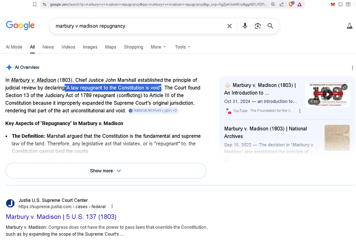The width and height of the screenshot is (356, 242).
Task: Open the Tools dropdown
Action: click(x=182, y=47)
